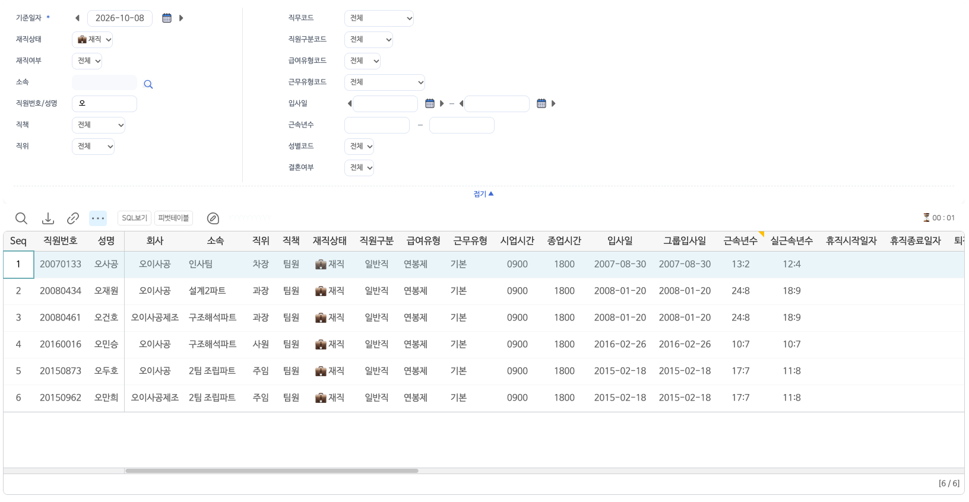Image resolution: width=969 pixels, height=502 pixels.
Task: Click the 입사일 column header
Action: click(x=620, y=241)
